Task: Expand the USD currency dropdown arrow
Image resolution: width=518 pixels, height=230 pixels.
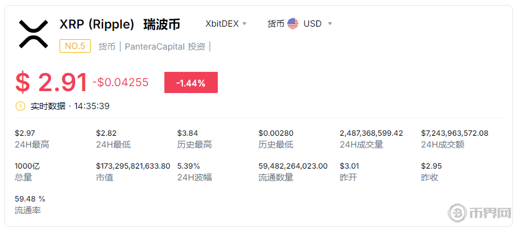Action: click(x=329, y=24)
